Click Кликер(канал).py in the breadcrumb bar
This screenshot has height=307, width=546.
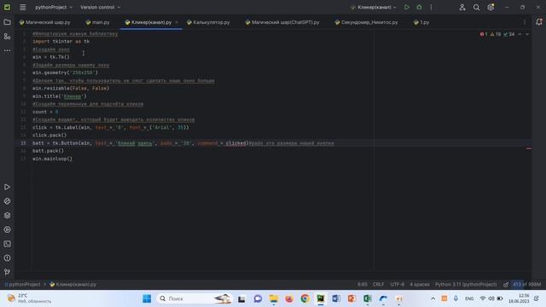[x=73, y=284]
